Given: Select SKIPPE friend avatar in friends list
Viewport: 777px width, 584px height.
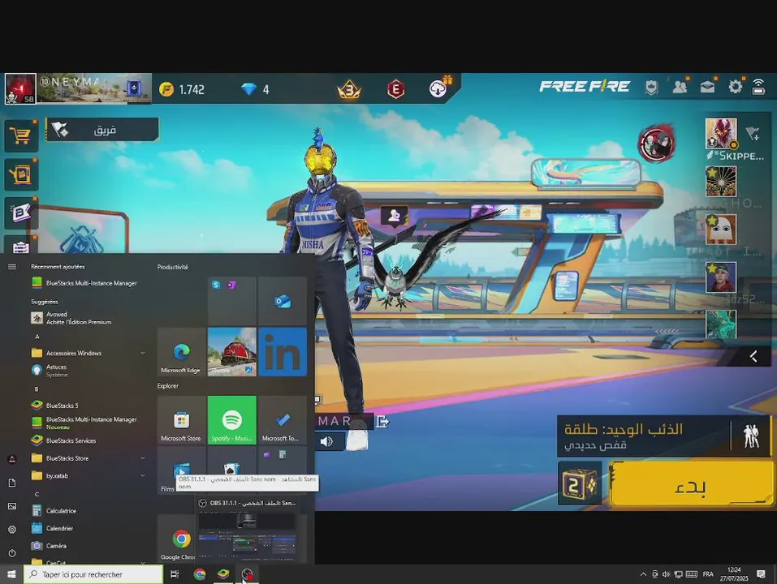Looking at the screenshot, I should 721,134.
